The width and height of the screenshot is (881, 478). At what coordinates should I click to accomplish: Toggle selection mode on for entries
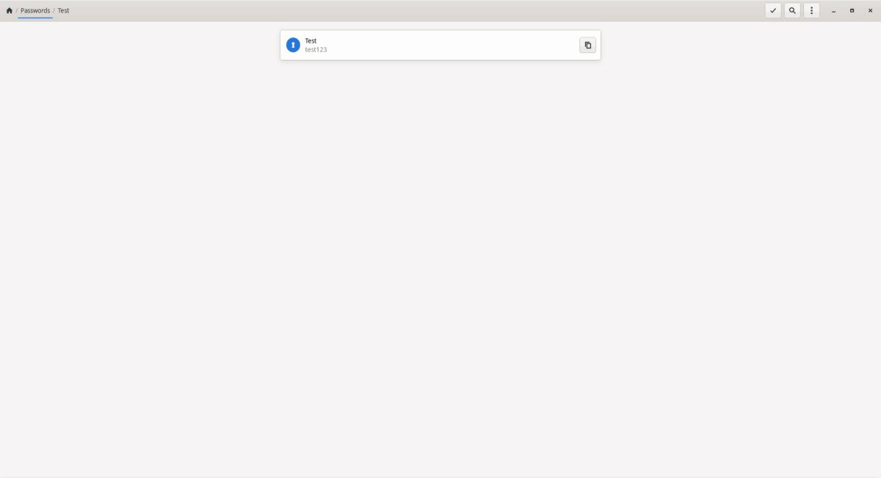pyautogui.click(x=773, y=10)
